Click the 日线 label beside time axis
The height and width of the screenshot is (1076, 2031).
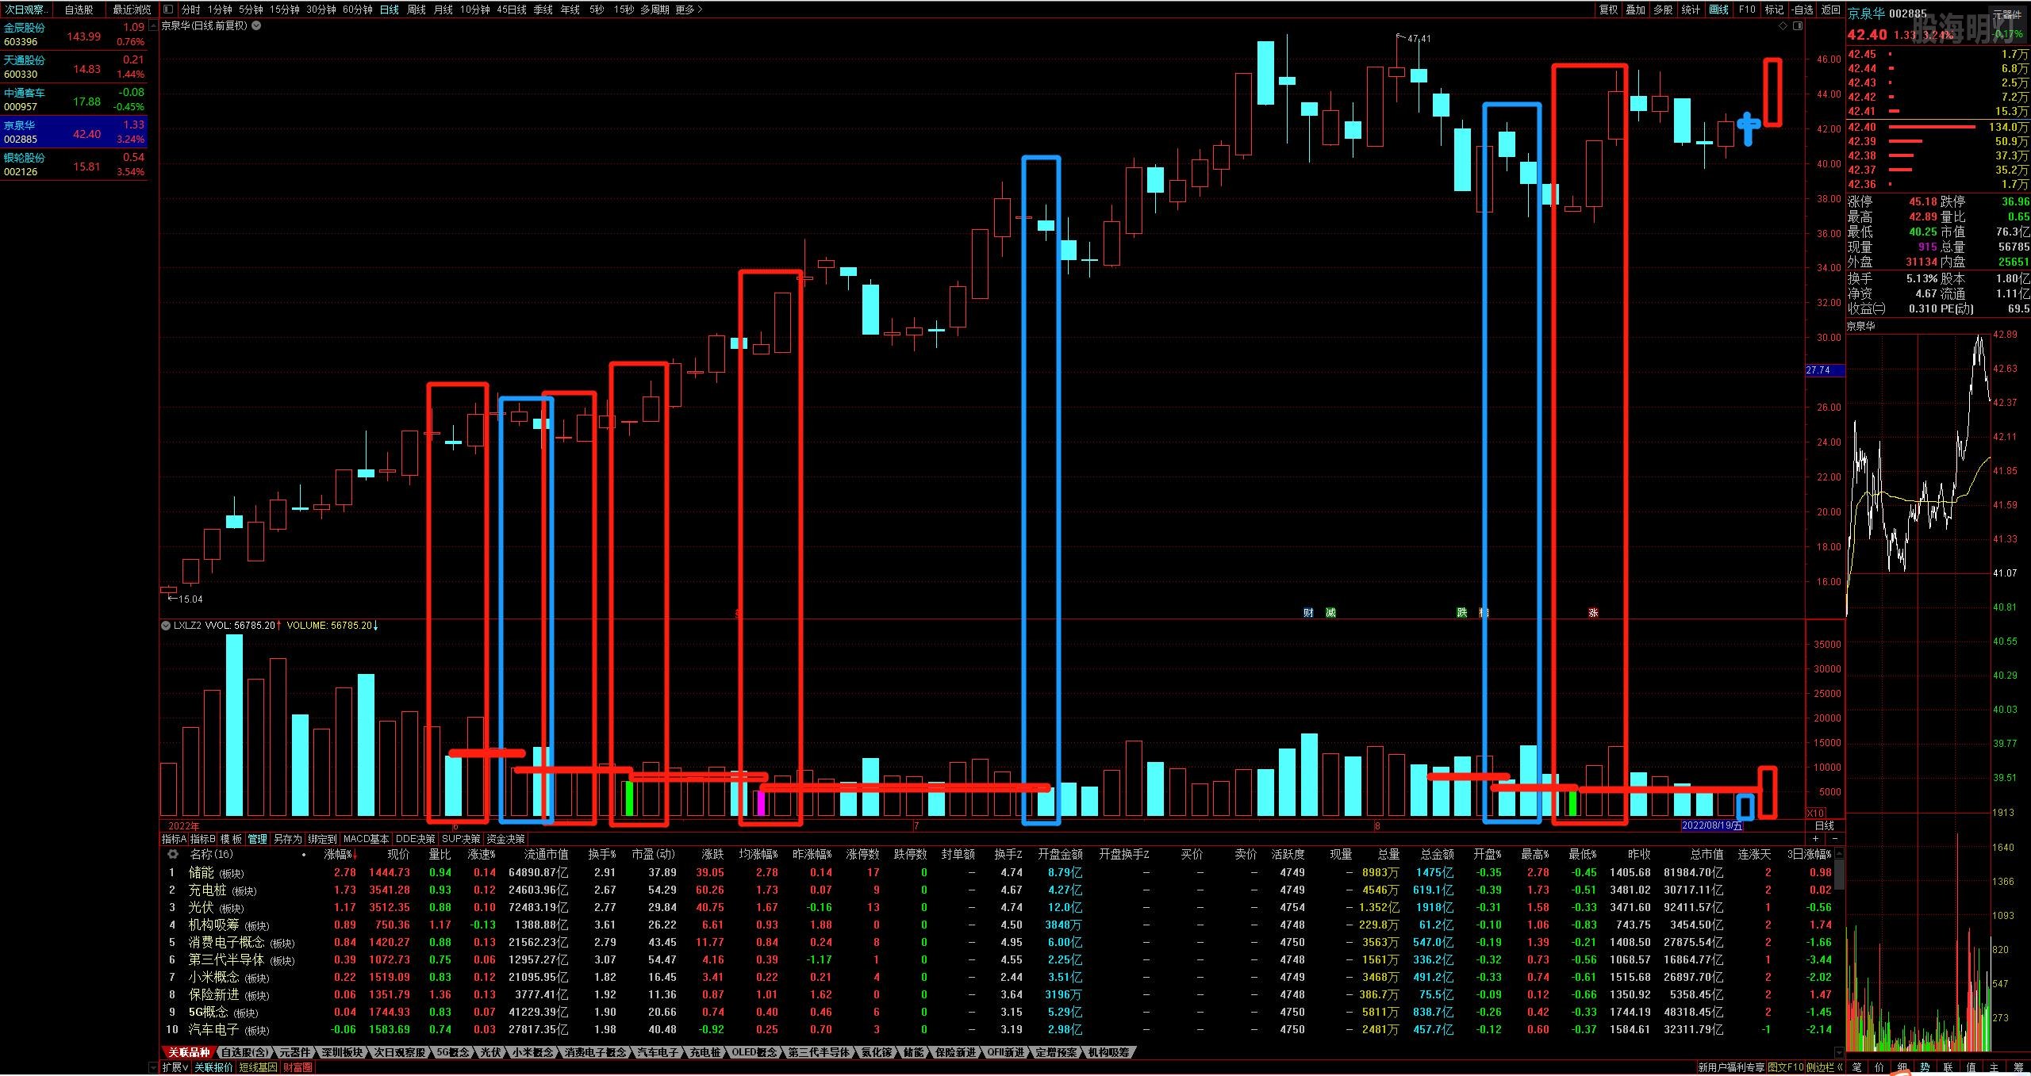pos(1825,825)
